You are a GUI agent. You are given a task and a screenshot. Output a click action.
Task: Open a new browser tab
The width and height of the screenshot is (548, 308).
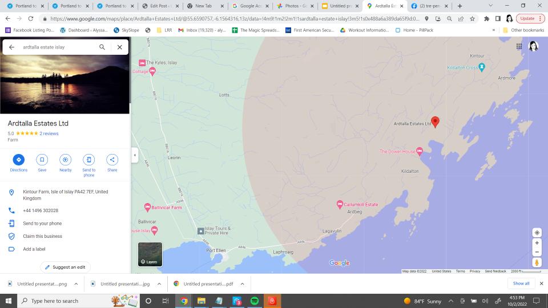(x=460, y=6)
